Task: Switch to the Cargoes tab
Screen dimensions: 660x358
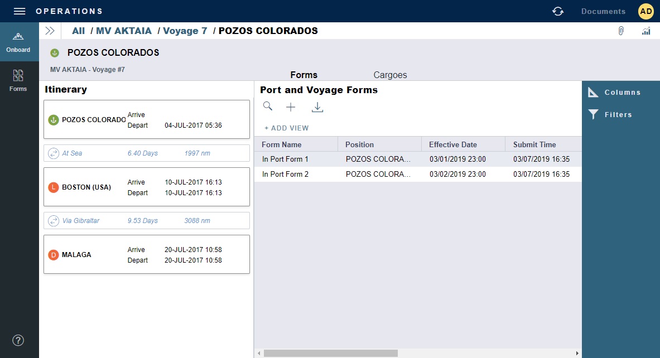Action: tap(390, 75)
